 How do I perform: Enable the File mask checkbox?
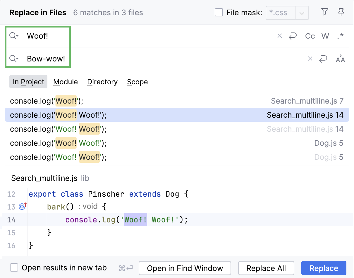pos(219,13)
